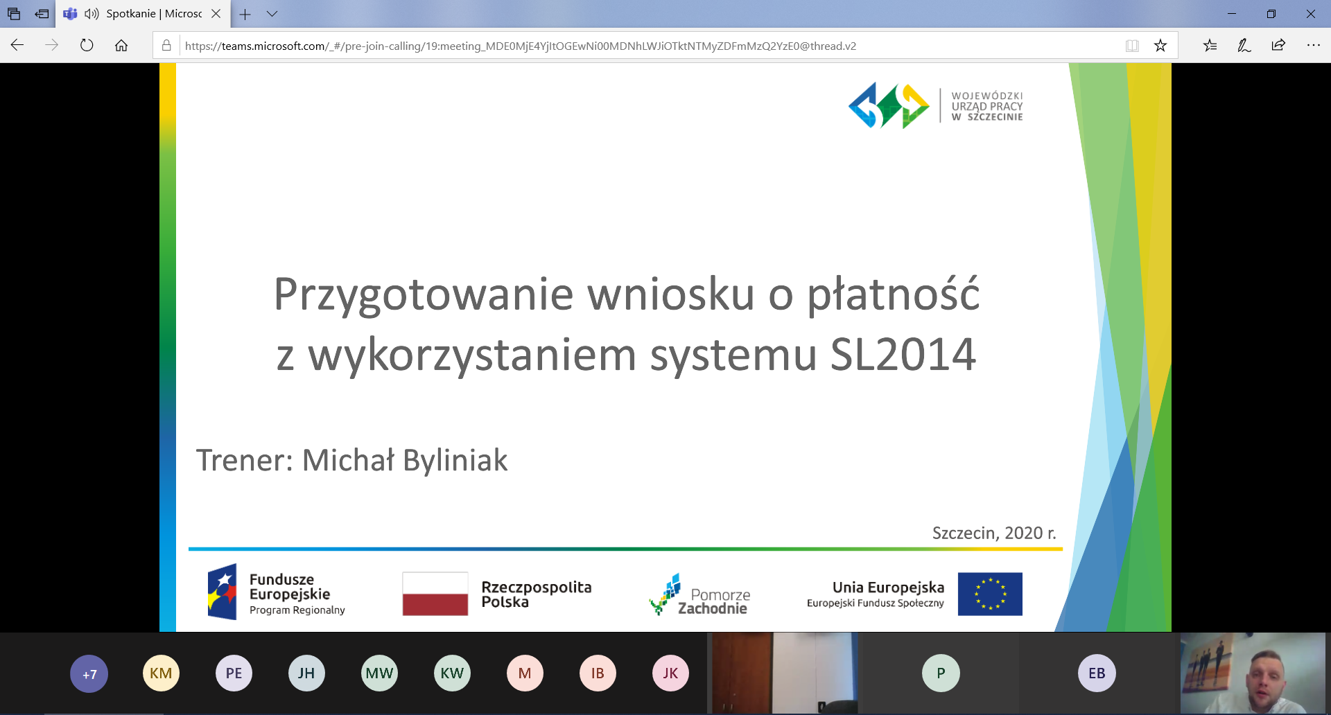Open Reading view icon in address bar

[x=1132, y=46]
